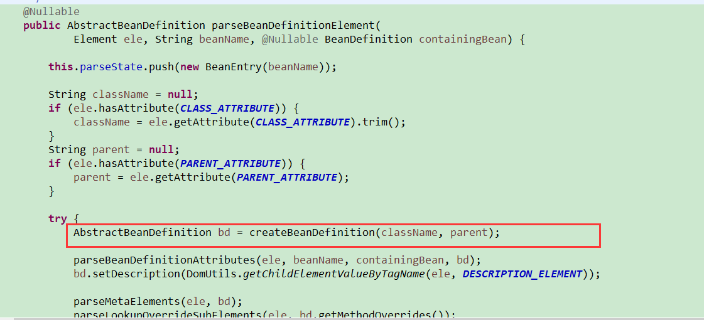Click the String type before beanName parameter
The image size is (704, 320).
pos(174,40)
